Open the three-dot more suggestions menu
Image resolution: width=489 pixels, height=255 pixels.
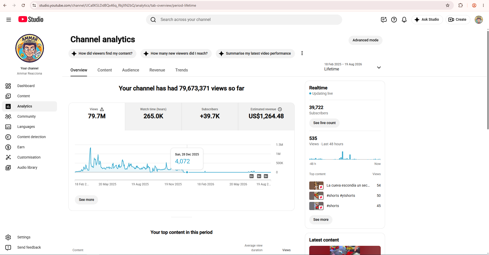[302, 53]
